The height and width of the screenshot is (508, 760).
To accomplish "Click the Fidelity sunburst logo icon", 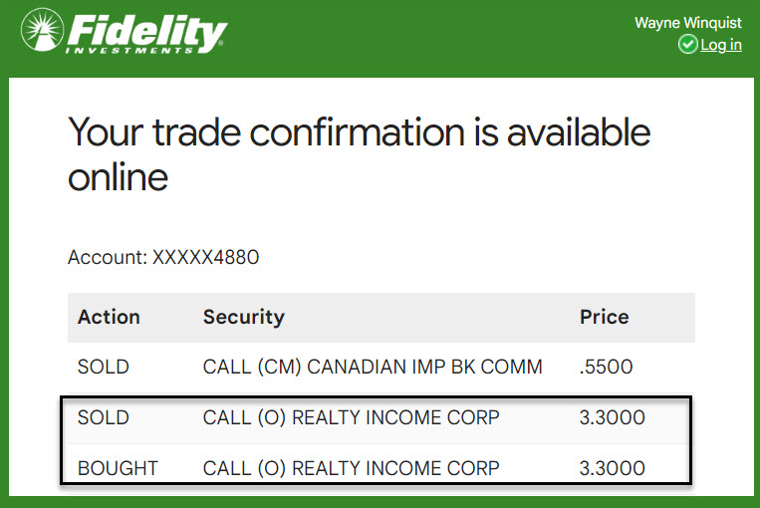I will click(40, 31).
